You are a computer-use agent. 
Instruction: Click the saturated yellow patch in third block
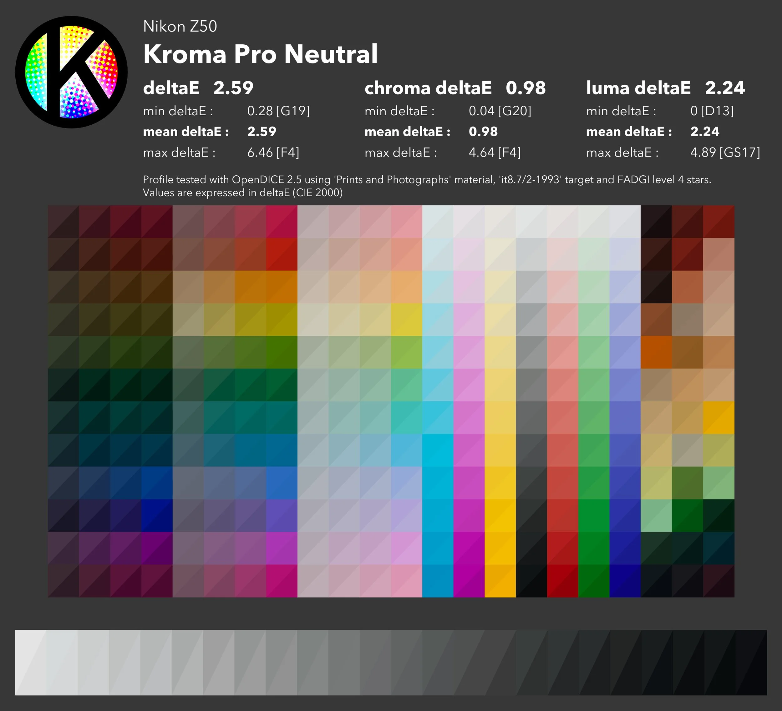(406, 319)
